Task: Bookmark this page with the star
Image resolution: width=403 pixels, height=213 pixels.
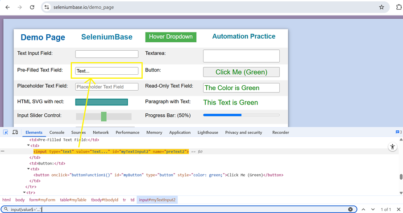Action: click(382, 7)
